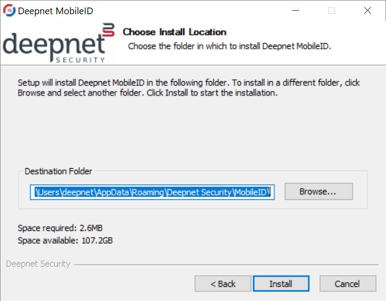This screenshot has height=301, width=386.
Task: Click the Deepnet MobileID title bar icon
Action: pos(9,11)
